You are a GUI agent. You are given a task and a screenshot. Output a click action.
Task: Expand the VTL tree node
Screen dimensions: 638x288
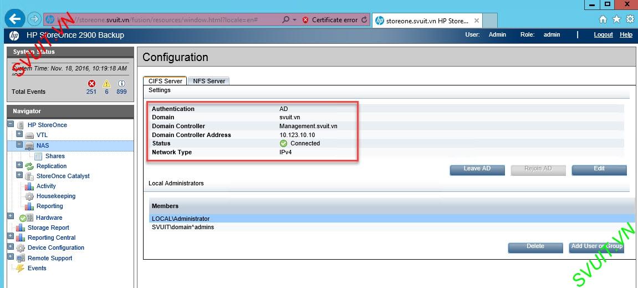tap(19, 134)
